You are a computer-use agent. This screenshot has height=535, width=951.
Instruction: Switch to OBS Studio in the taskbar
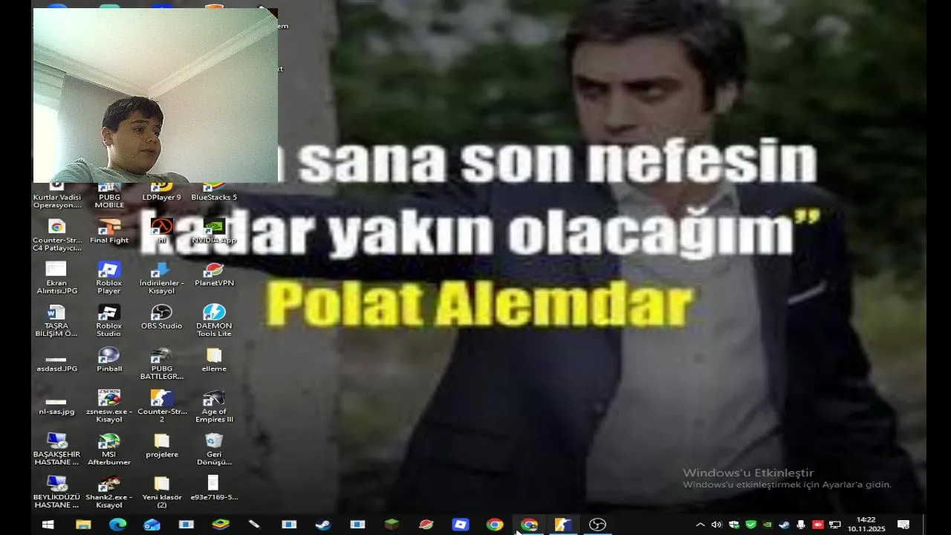(597, 525)
